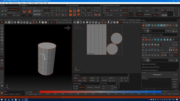Click the first Flip icon in Align panel

tap(143, 45)
